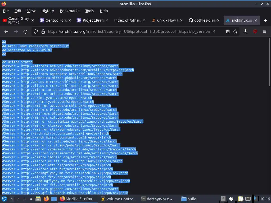This screenshot has width=271, height=203.
Task: Click the '## United States' heading line
Action: click(x=17, y=62)
